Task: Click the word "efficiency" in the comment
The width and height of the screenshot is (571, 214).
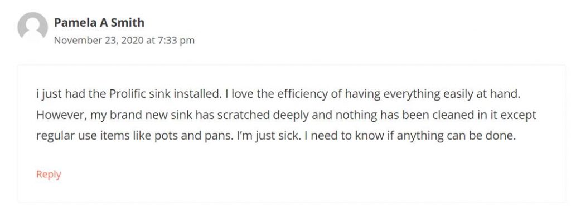Action: tap(301, 94)
